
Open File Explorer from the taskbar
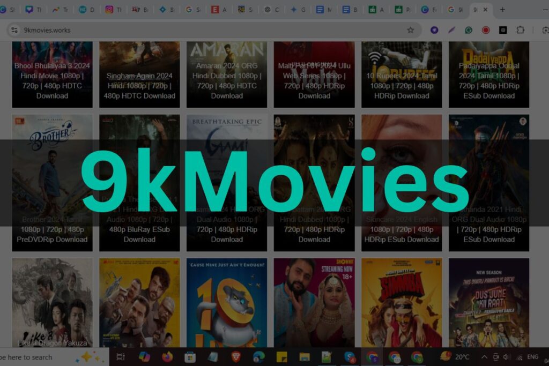point(305,357)
